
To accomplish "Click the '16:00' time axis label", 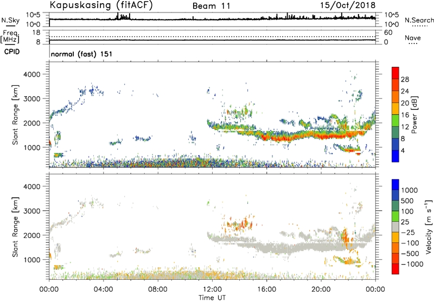I will [x=266, y=290].
